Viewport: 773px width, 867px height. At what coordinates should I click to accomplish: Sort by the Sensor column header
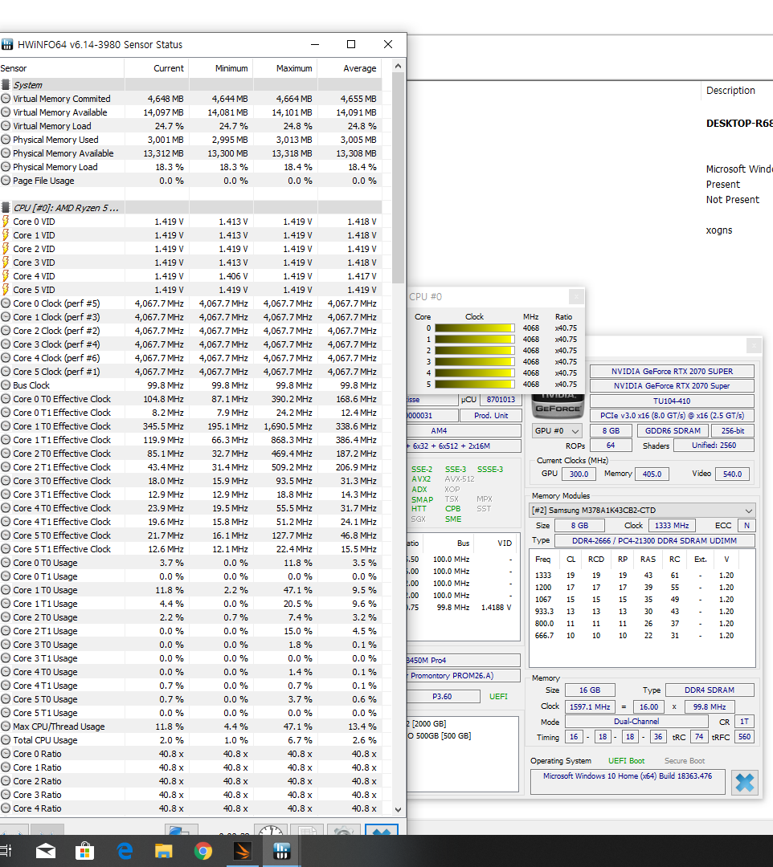(61, 68)
